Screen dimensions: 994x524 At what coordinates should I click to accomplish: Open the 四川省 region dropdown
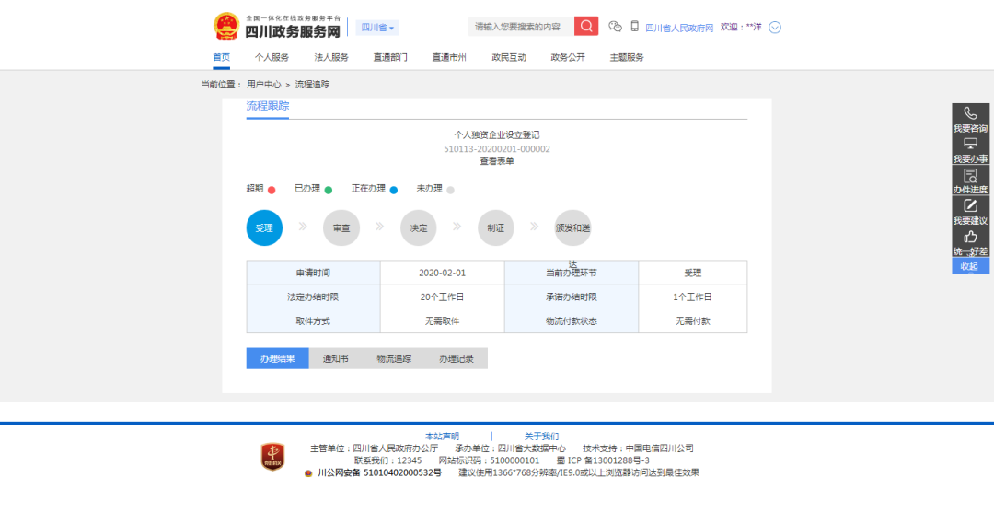377,28
